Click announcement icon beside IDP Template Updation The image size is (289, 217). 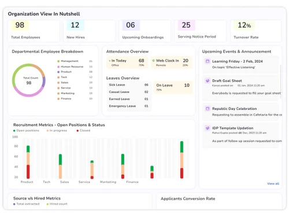[208, 128]
